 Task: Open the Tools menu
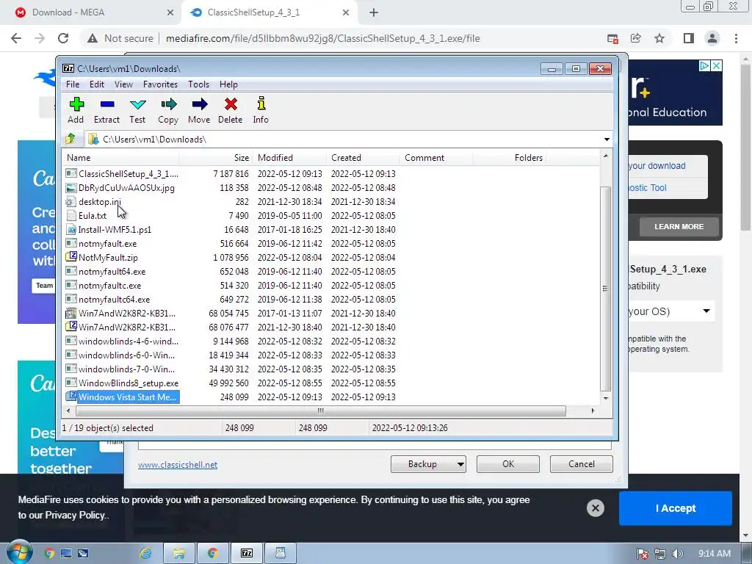point(198,84)
